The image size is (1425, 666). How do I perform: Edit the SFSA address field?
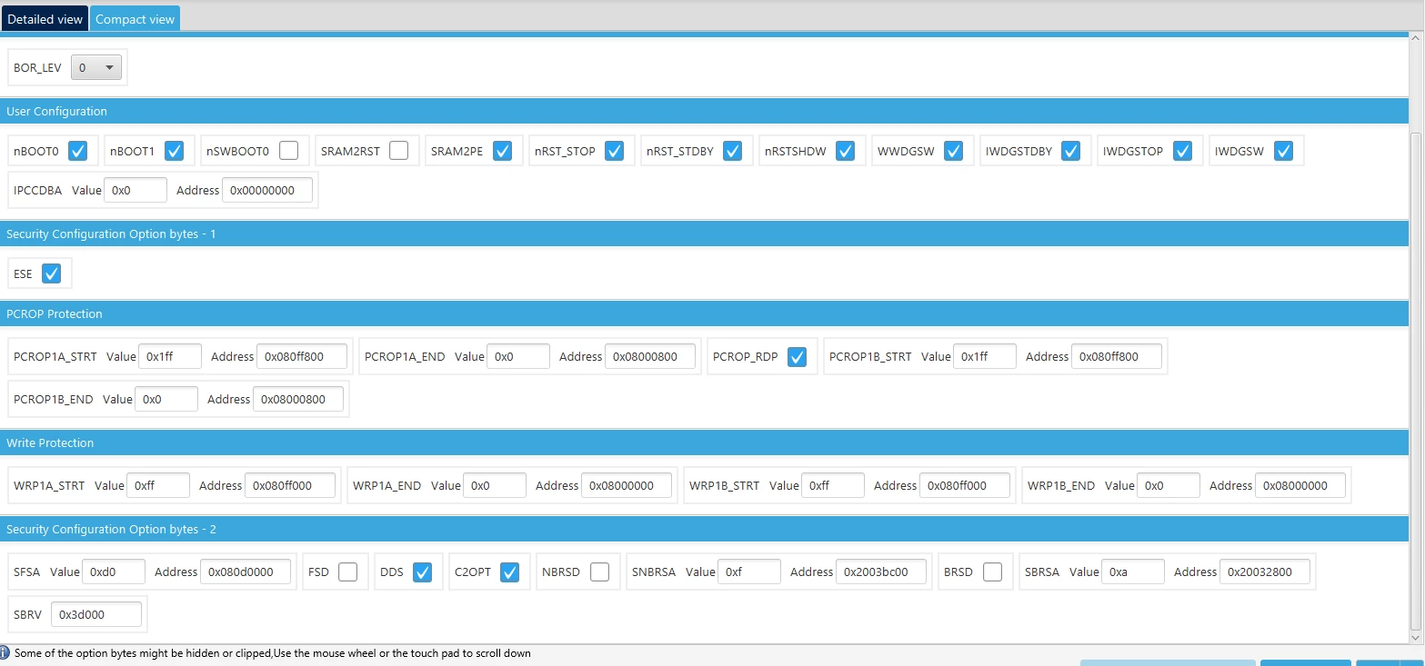click(246, 572)
